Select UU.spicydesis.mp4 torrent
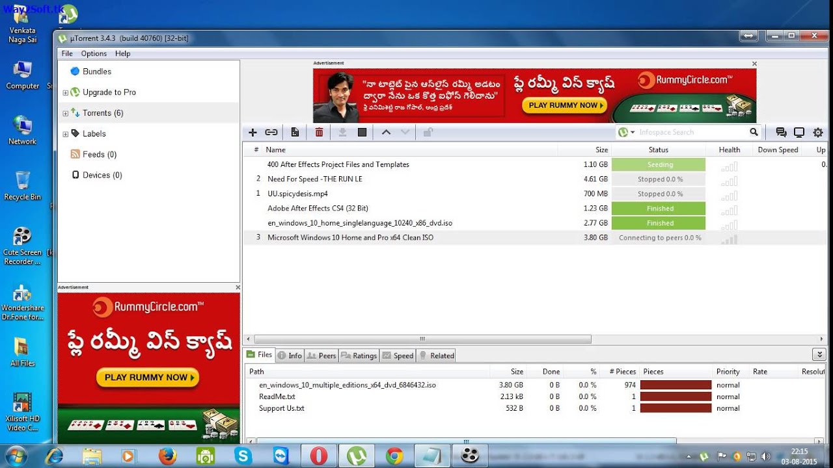This screenshot has width=833, height=468. [x=297, y=194]
